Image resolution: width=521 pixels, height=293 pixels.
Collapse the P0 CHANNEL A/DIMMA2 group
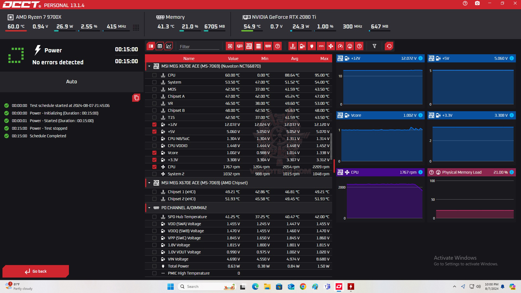(149, 208)
